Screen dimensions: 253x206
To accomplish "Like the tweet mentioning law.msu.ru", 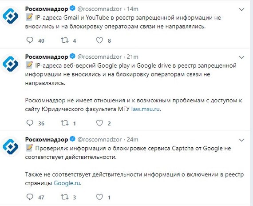I will pos(99,123).
